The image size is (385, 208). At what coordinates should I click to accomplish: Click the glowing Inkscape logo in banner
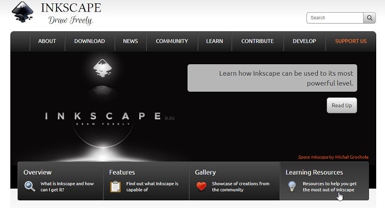(102, 68)
